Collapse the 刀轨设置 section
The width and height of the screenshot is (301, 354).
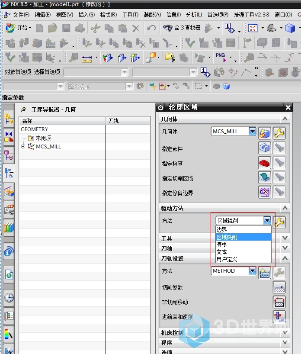(x=285, y=258)
